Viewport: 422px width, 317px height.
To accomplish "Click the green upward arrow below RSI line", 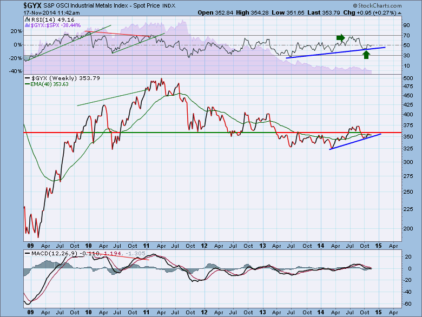I will 366,54.
